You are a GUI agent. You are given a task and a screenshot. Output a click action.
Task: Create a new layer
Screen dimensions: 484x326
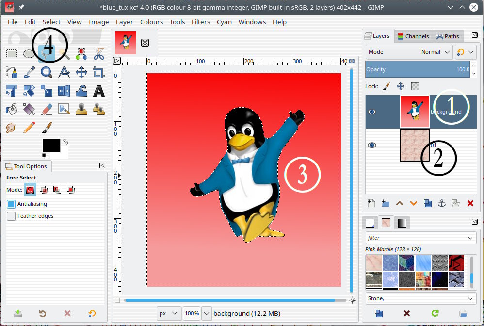tap(371, 203)
